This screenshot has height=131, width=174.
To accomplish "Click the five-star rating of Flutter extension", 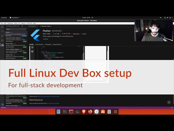I will pos(66,34).
